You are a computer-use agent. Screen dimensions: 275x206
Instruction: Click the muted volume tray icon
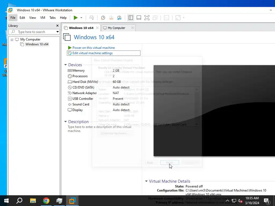click(x=240, y=201)
